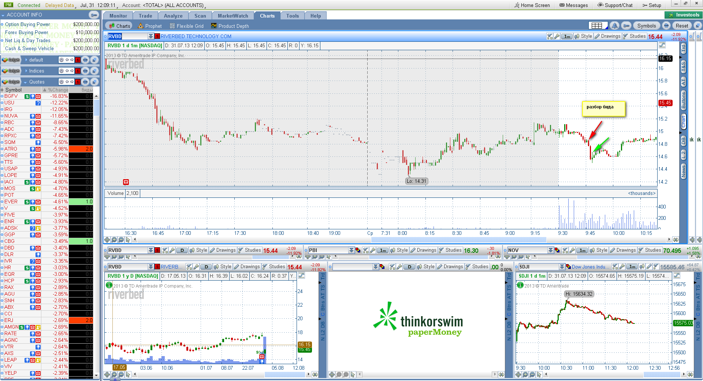Open the main RVBD symbol dropdown

150,36
